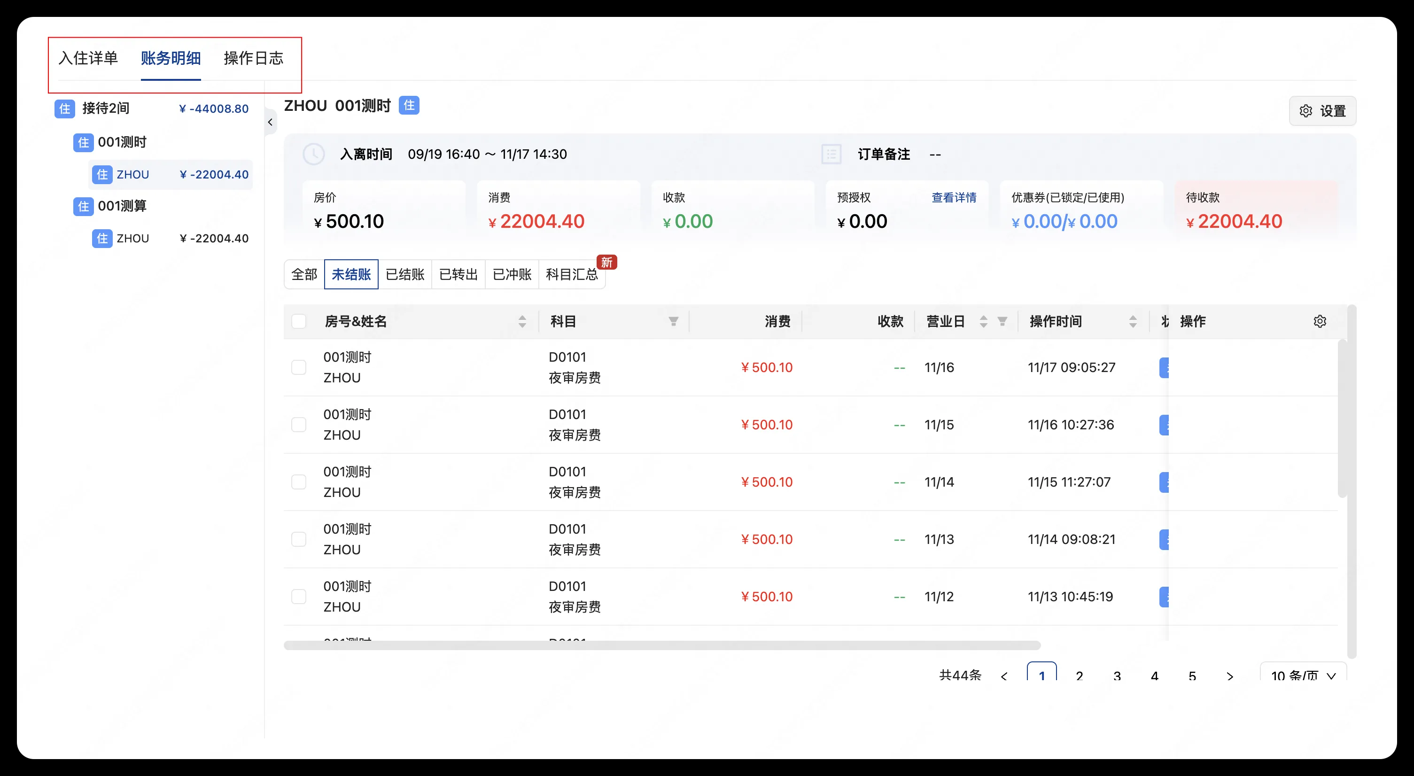Switch to the 已结账 filter tab
1414x776 pixels.
pyautogui.click(x=405, y=274)
